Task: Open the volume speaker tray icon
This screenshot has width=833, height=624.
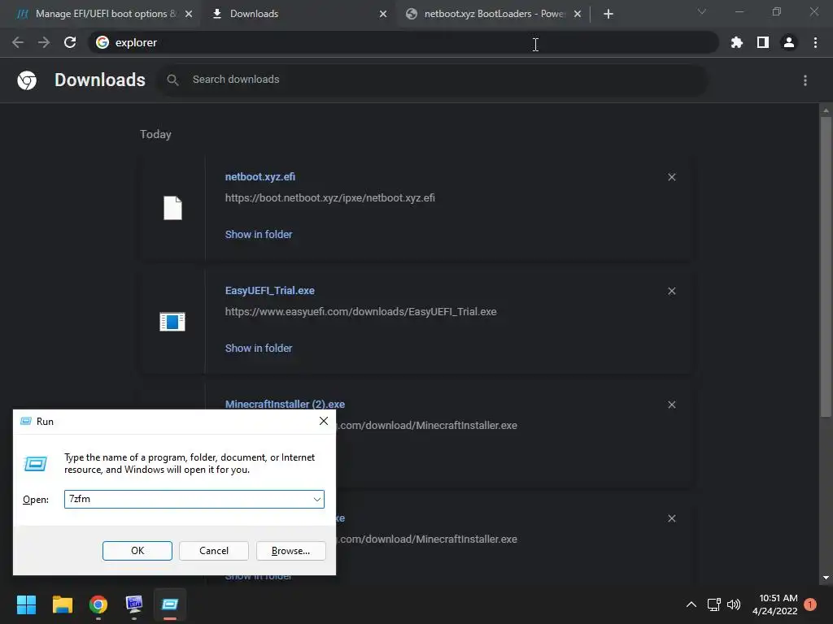Action: [x=734, y=604]
